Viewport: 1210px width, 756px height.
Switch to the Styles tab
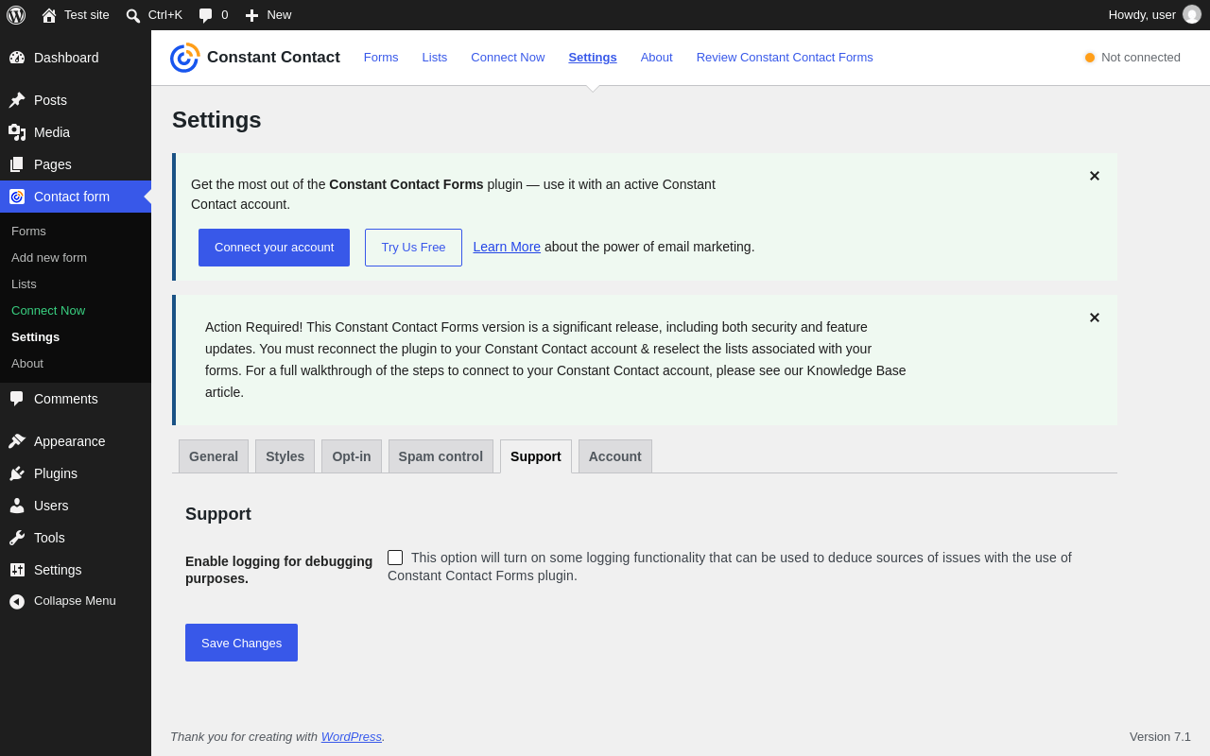285,456
